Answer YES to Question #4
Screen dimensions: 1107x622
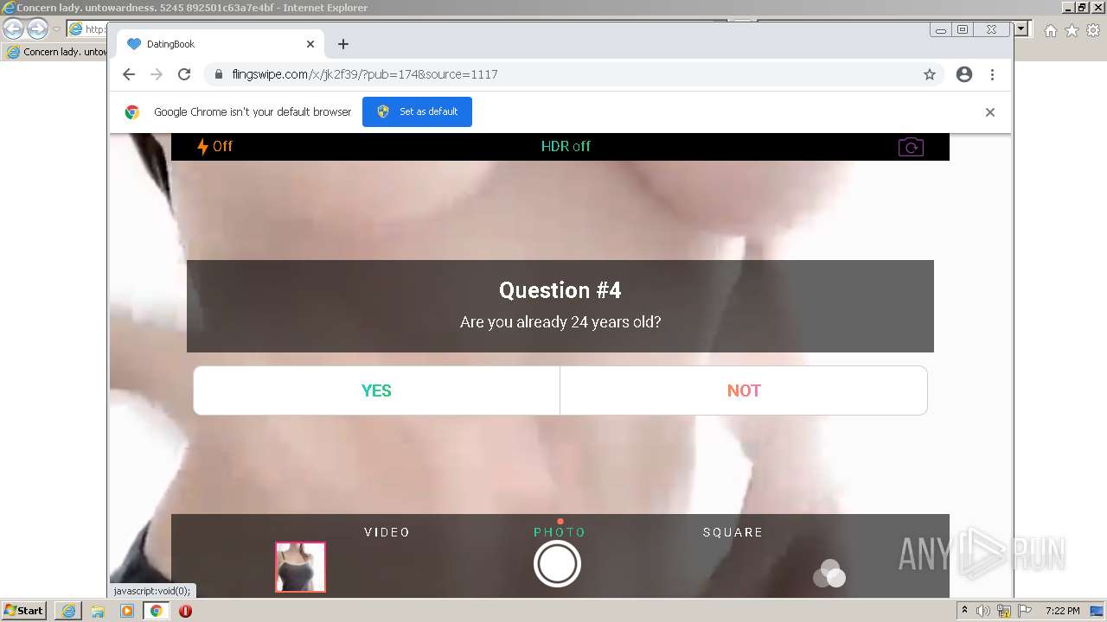coord(376,390)
